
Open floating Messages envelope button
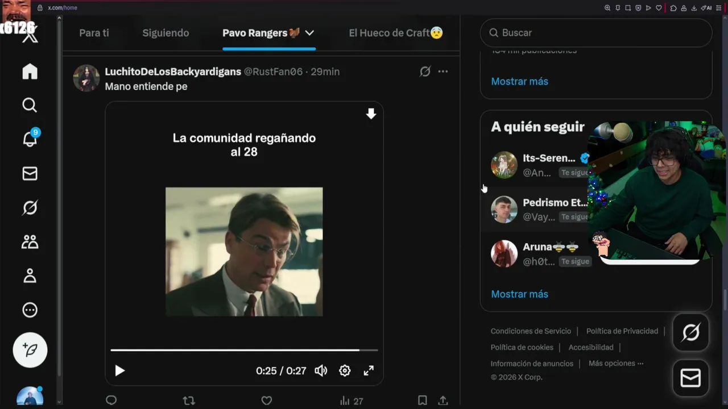tap(690, 378)
